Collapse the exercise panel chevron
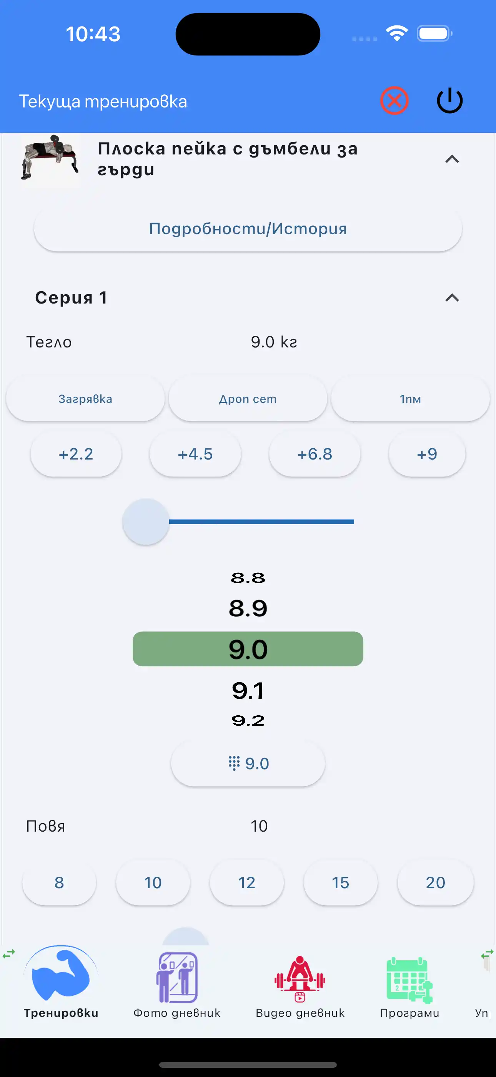This screenshot has height=1077, width=496. point(452,159)
